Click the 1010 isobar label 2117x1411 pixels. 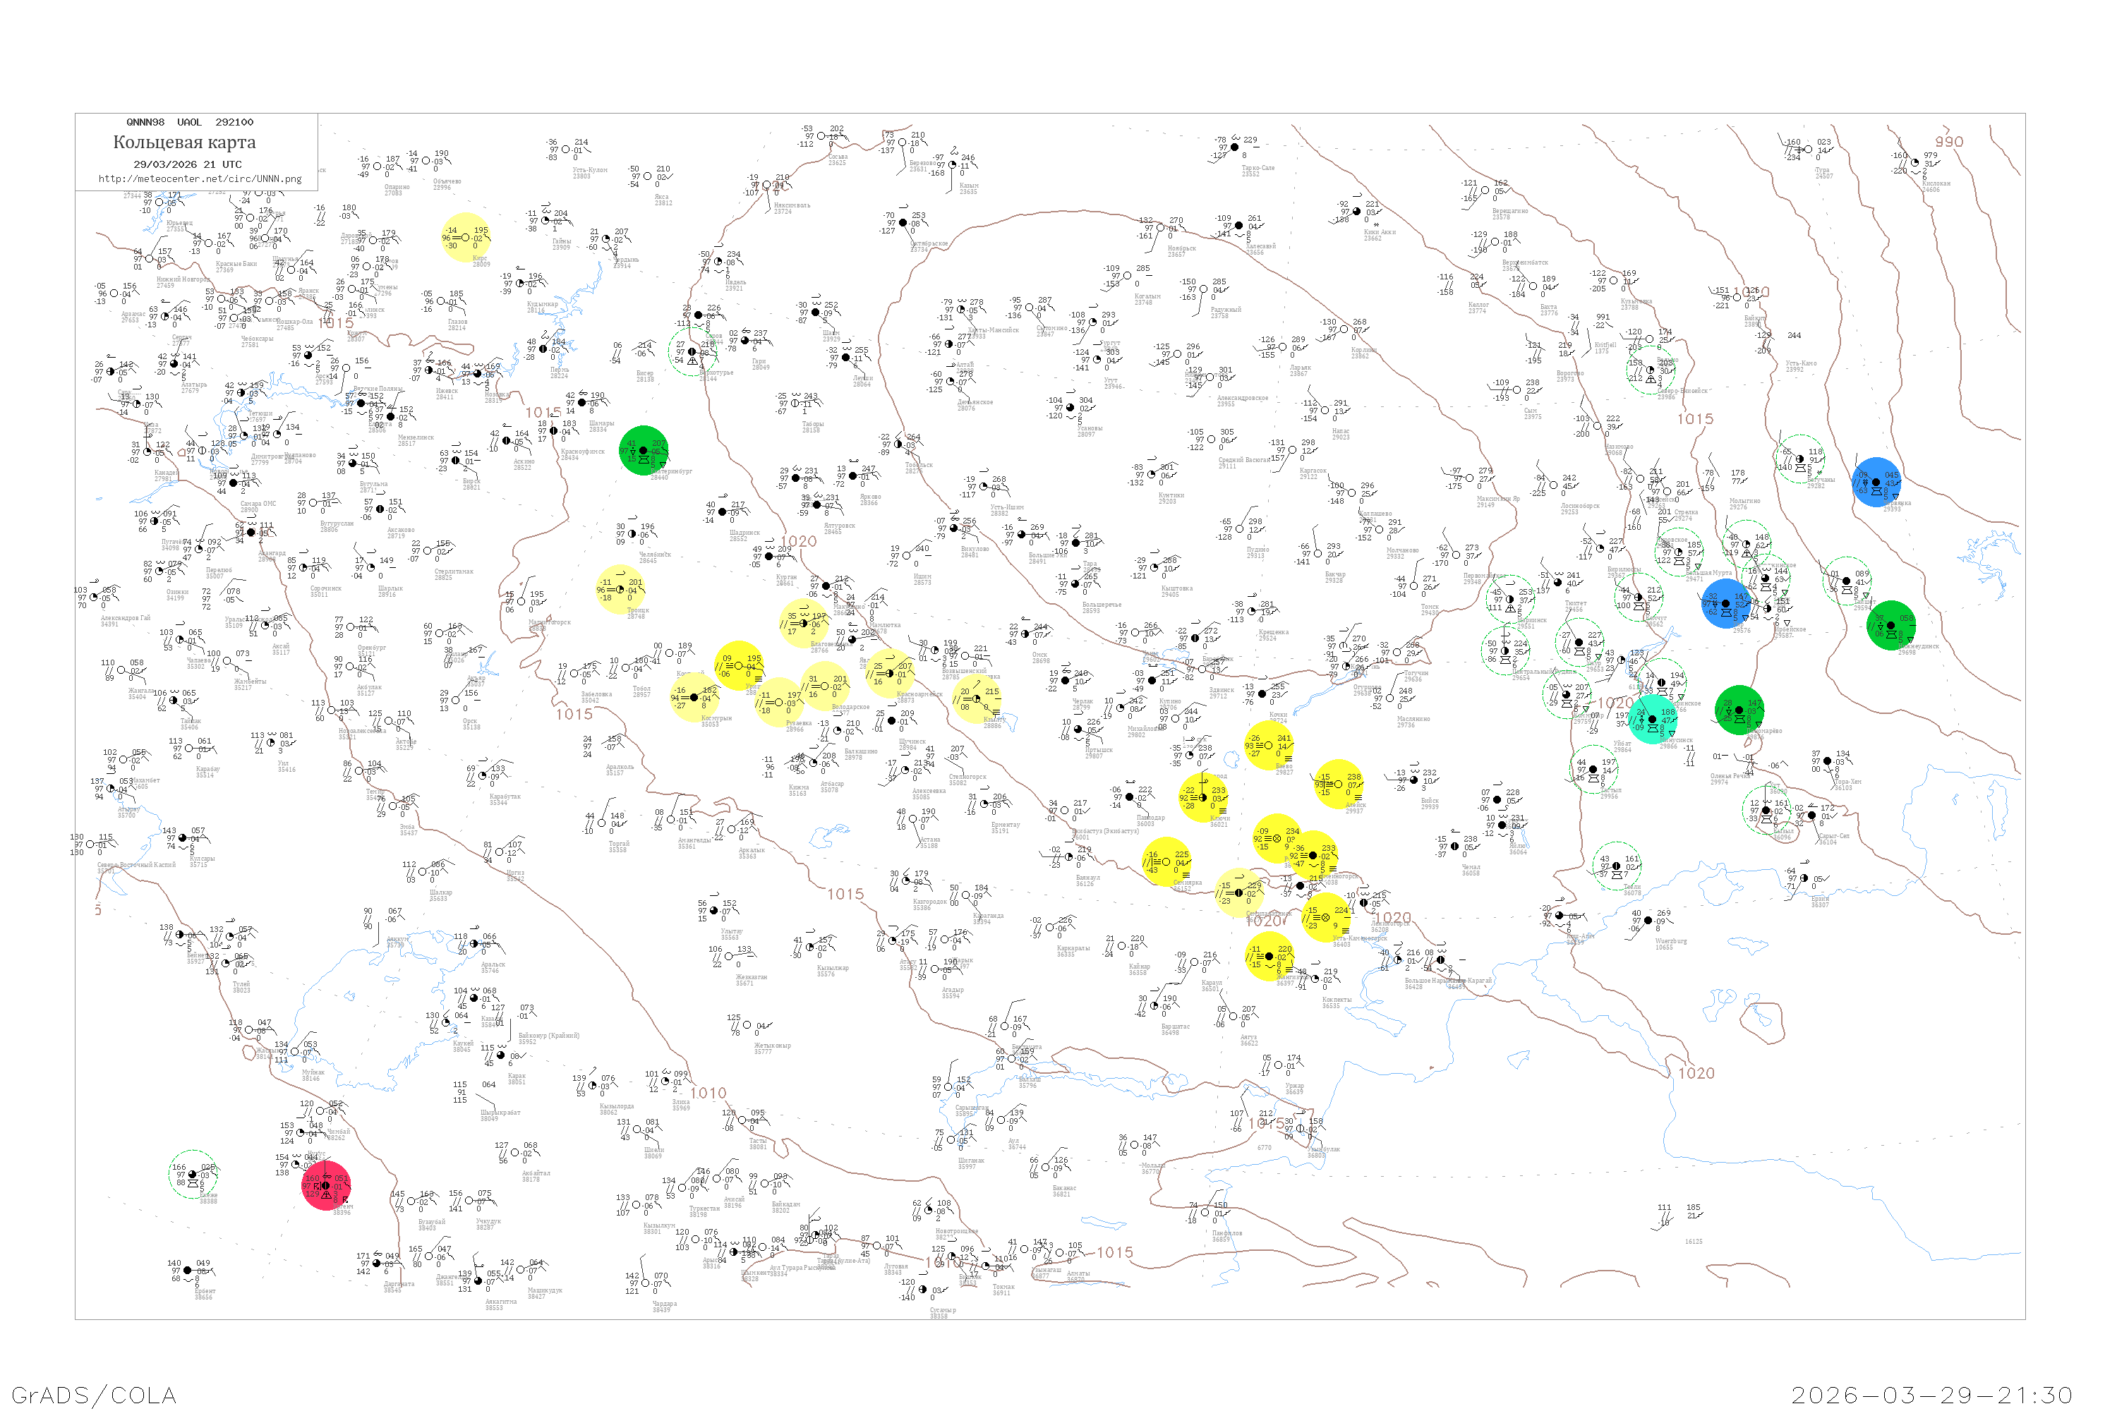click(708, 1094)
